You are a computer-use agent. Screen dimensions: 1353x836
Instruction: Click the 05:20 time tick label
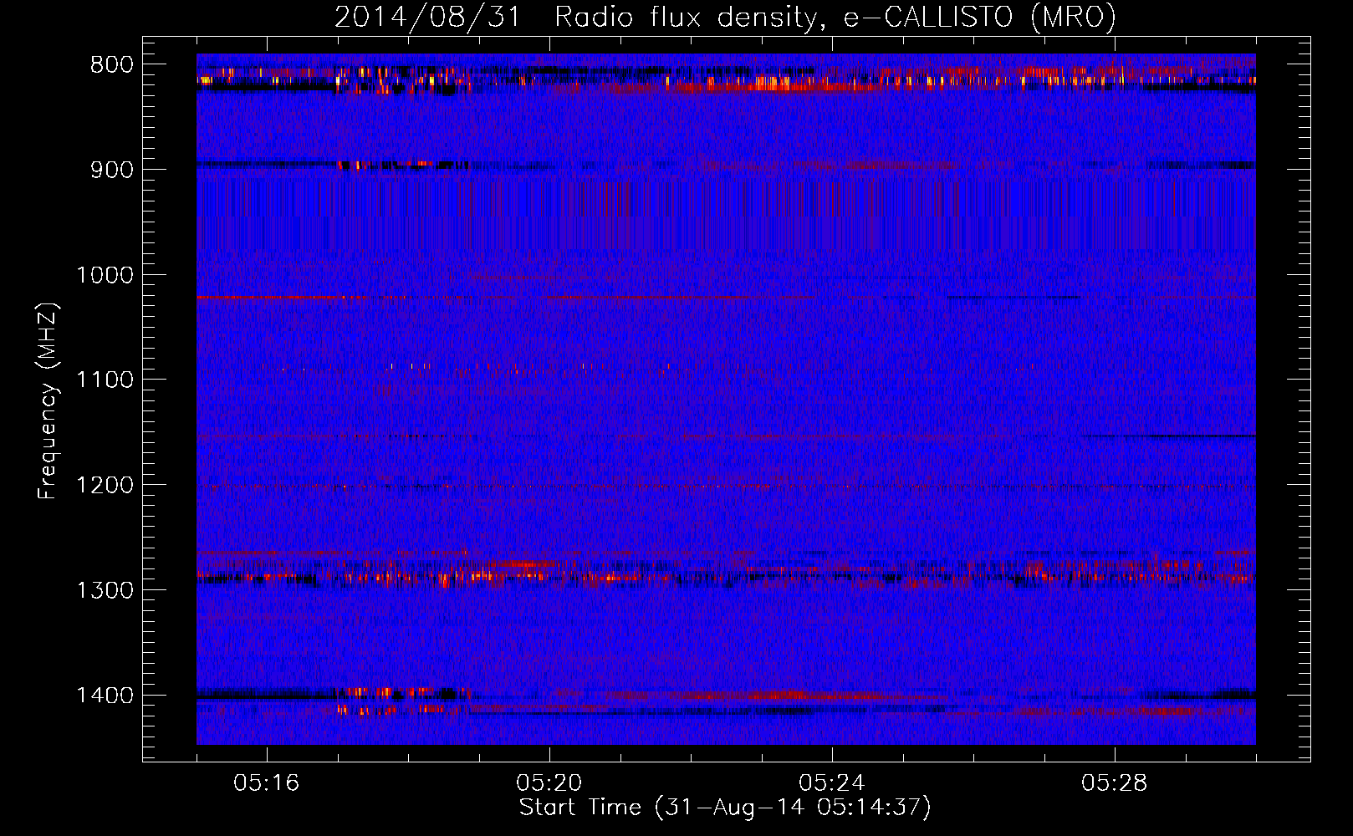(x=549, y=783)
